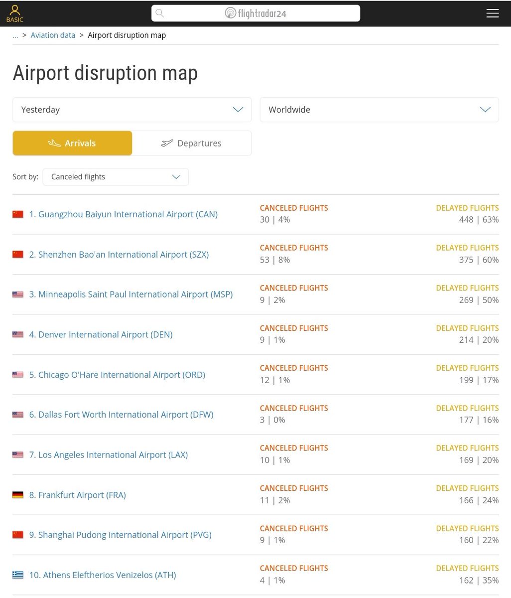Click Chicago canceled value 12 | 1%
The width and height of the screenshot is (511, 598).
[275, 380]
